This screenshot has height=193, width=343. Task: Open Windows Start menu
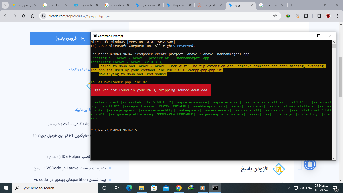(6, 188)
